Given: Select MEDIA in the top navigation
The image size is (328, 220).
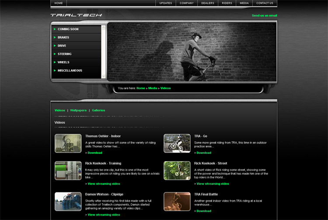Looking at the screenshot, I should (244, 3).
